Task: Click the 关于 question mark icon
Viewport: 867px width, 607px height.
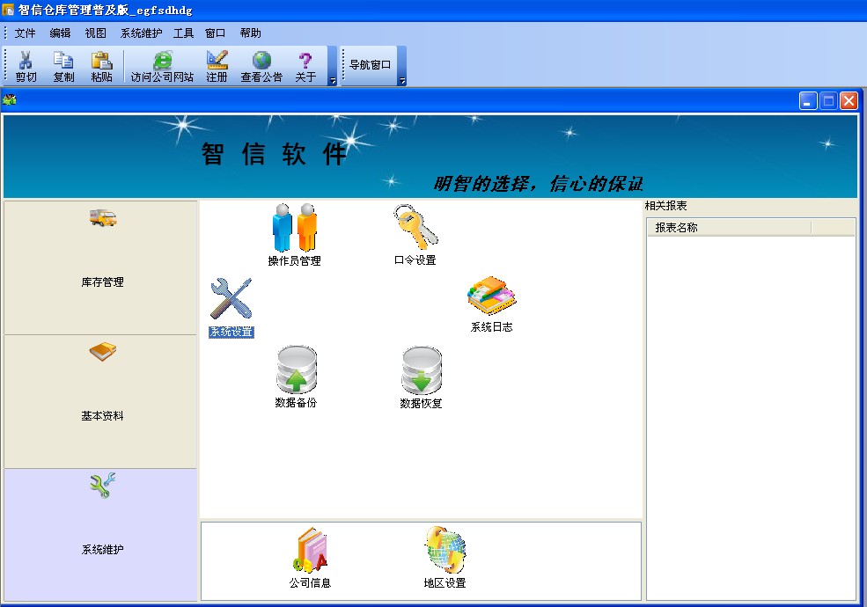Action: pyautogui.click(x=305, y=60)
